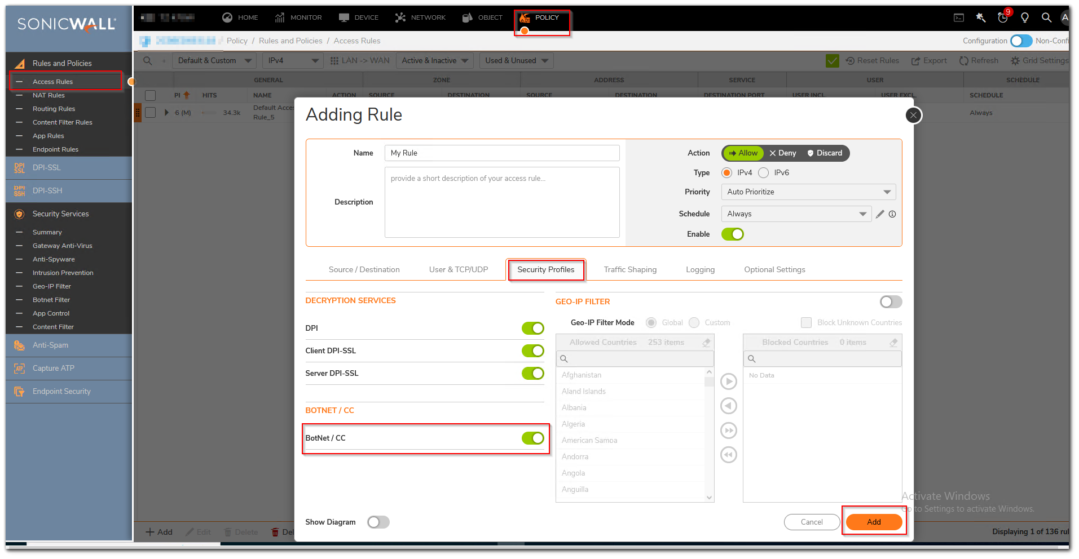Click green checkmark icon in rules toolbar

click(x=833, y=61)
